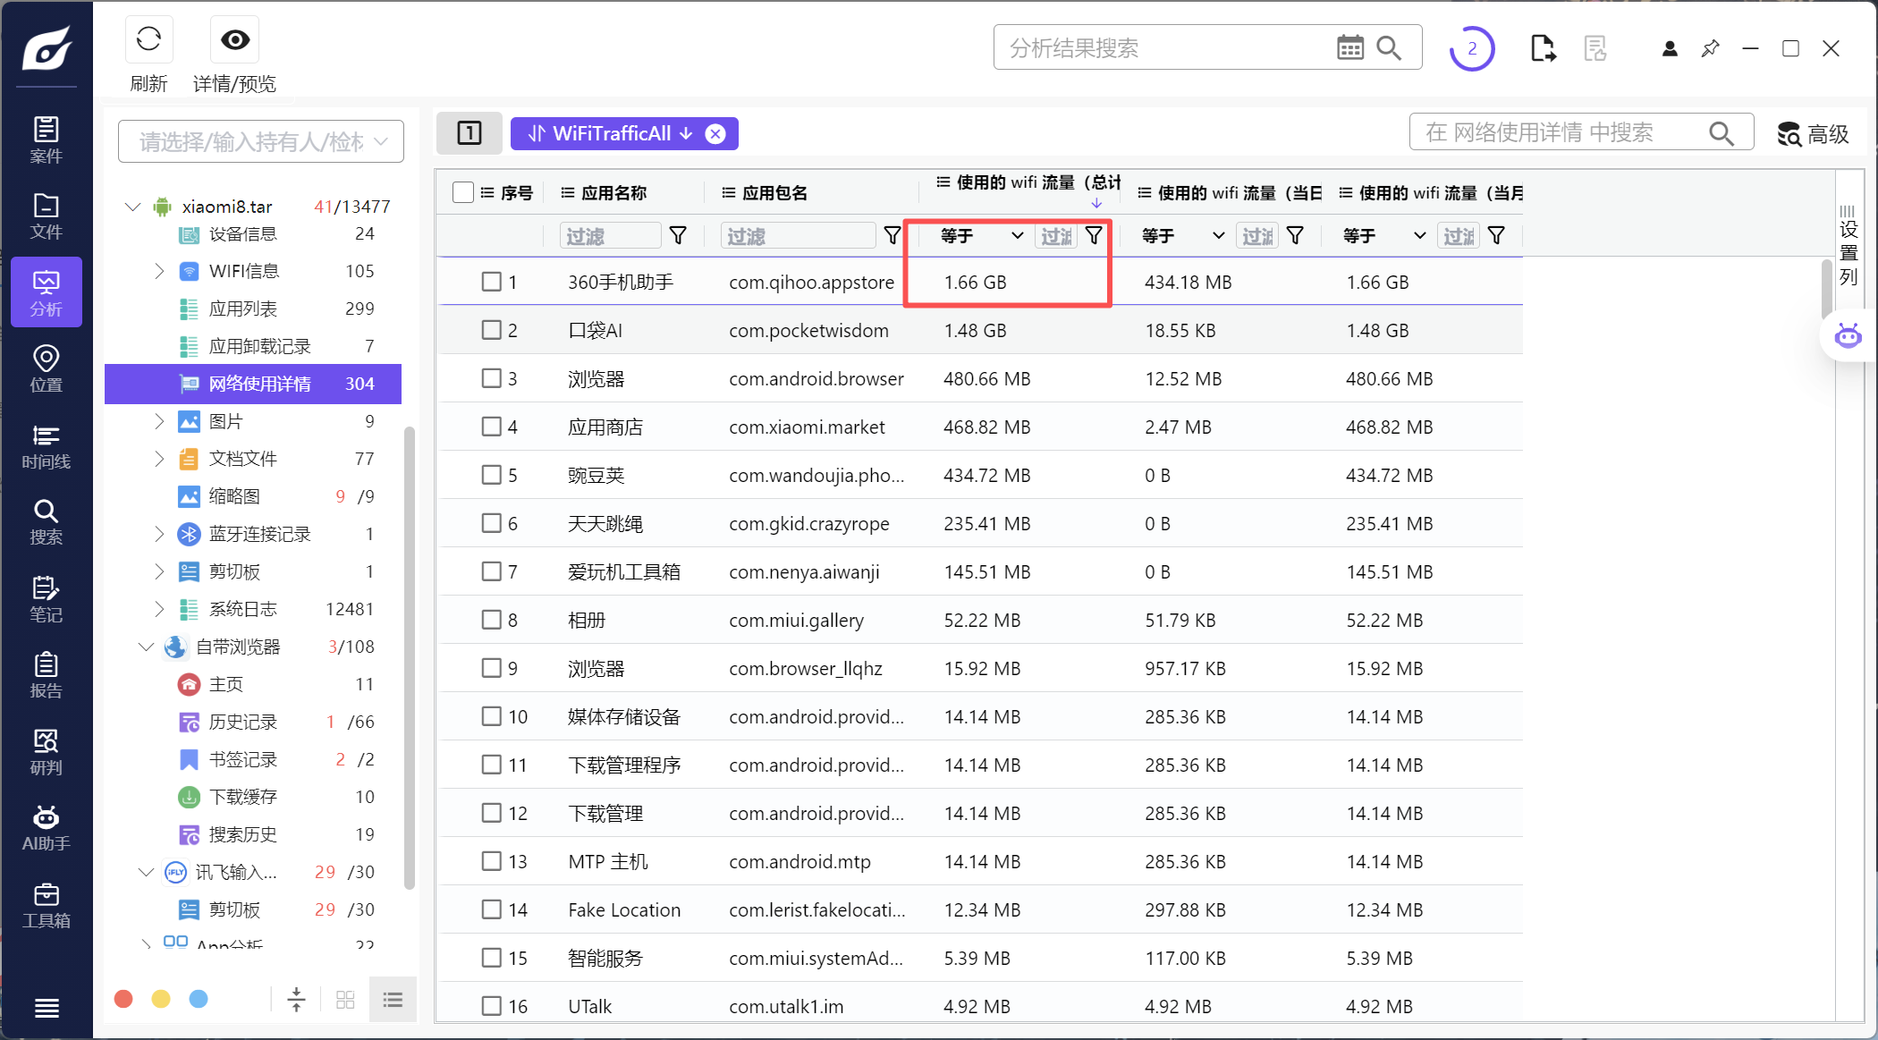Expand the WIFI信息 tree node
The width and height of the screenshot is (1878, 1040).
coord(159,271)
